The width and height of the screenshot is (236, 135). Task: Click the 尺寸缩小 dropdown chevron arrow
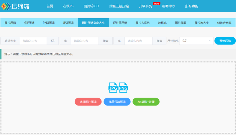click(210, 41)
